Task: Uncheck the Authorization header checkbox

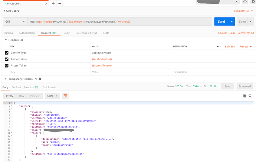Action: click(7, 59)
